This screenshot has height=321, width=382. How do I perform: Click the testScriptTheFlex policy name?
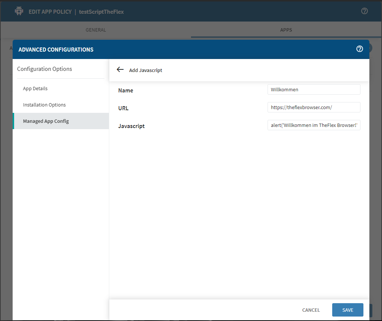tap(101, 12)
